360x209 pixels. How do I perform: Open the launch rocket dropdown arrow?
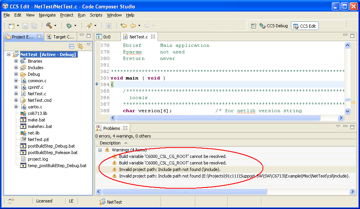(95, 26)
